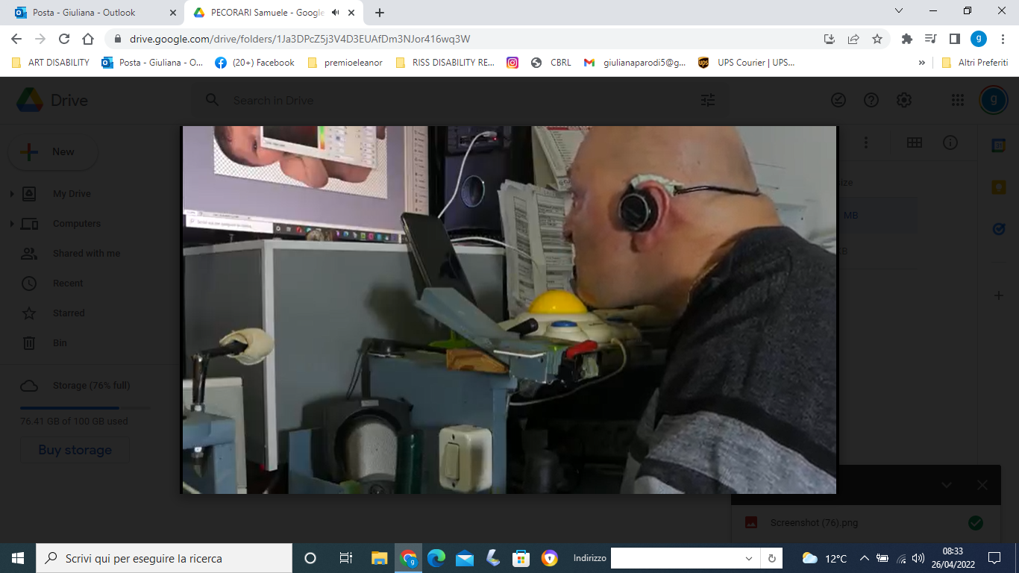Open the Google apps grid launcher
1019x573 pixels.
coord(958,100)
